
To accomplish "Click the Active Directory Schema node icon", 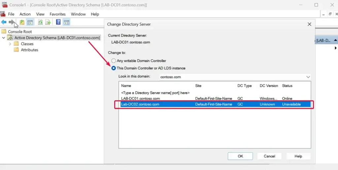I will [x=10, y=38].
